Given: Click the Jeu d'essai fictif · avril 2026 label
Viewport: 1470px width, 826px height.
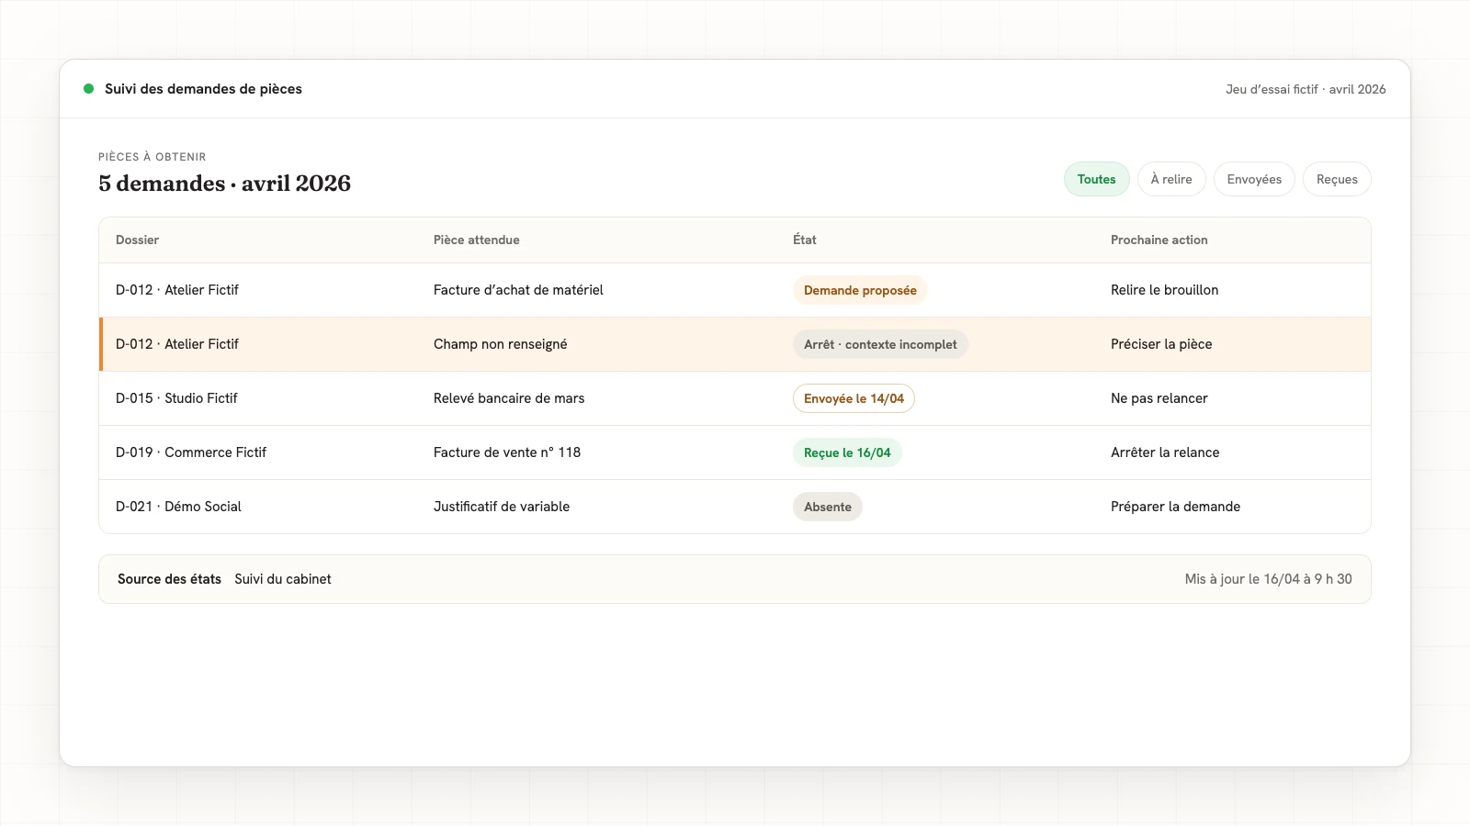Looking at the screenshot, I should tap(1306, 89).
